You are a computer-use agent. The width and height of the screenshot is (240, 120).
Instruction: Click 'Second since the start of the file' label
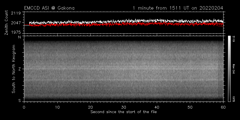coord(124,112)
